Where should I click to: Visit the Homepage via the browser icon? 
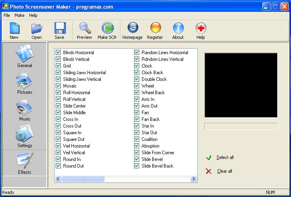pos(133,27)
